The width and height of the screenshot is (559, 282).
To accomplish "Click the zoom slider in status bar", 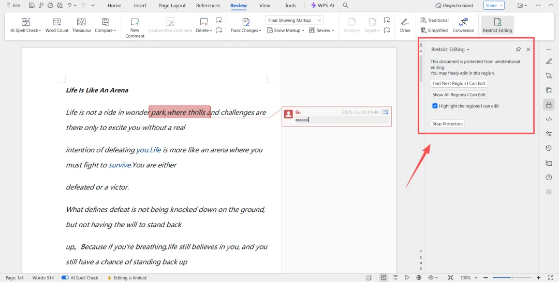I will click(512, 278).
